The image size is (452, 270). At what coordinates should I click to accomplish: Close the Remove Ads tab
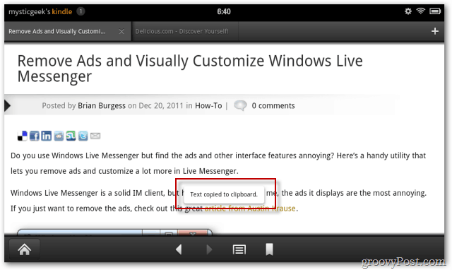pos(121,31)
